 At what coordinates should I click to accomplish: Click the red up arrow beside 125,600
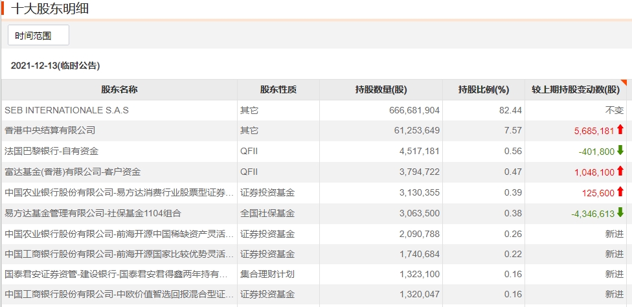point(620,192)
